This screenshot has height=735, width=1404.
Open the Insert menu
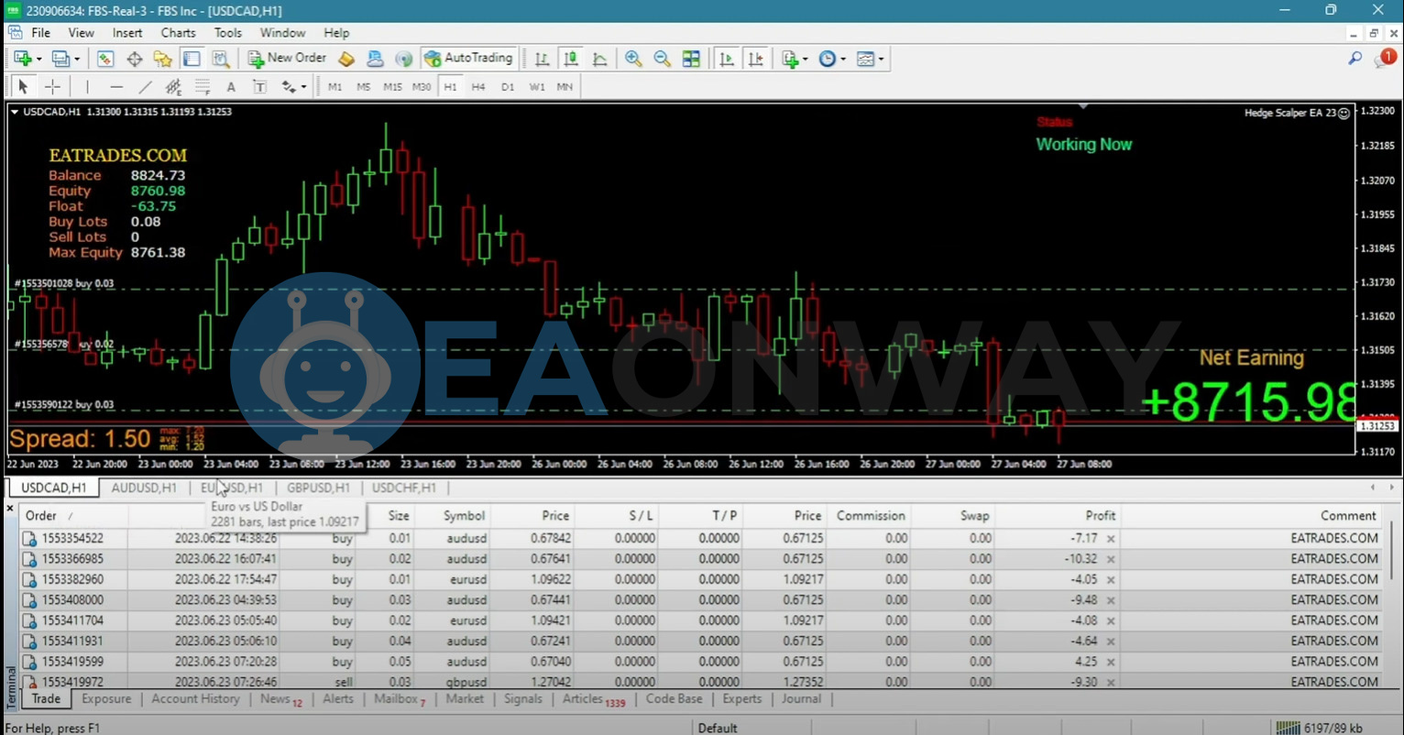pos(127,32)
